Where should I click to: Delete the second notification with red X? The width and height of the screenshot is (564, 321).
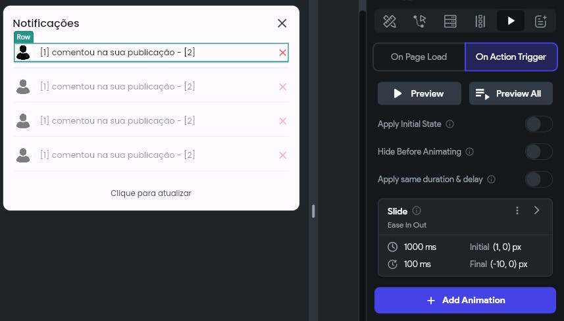coord(283,87)
